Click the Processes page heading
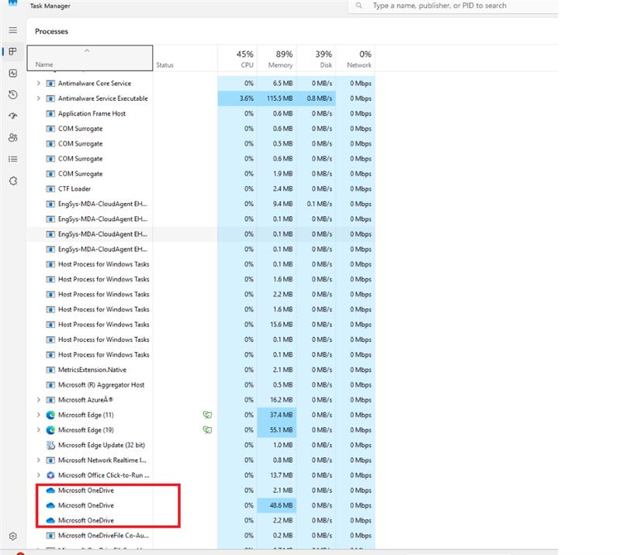The width and height of the screenshot is (621, 555). 51,31
